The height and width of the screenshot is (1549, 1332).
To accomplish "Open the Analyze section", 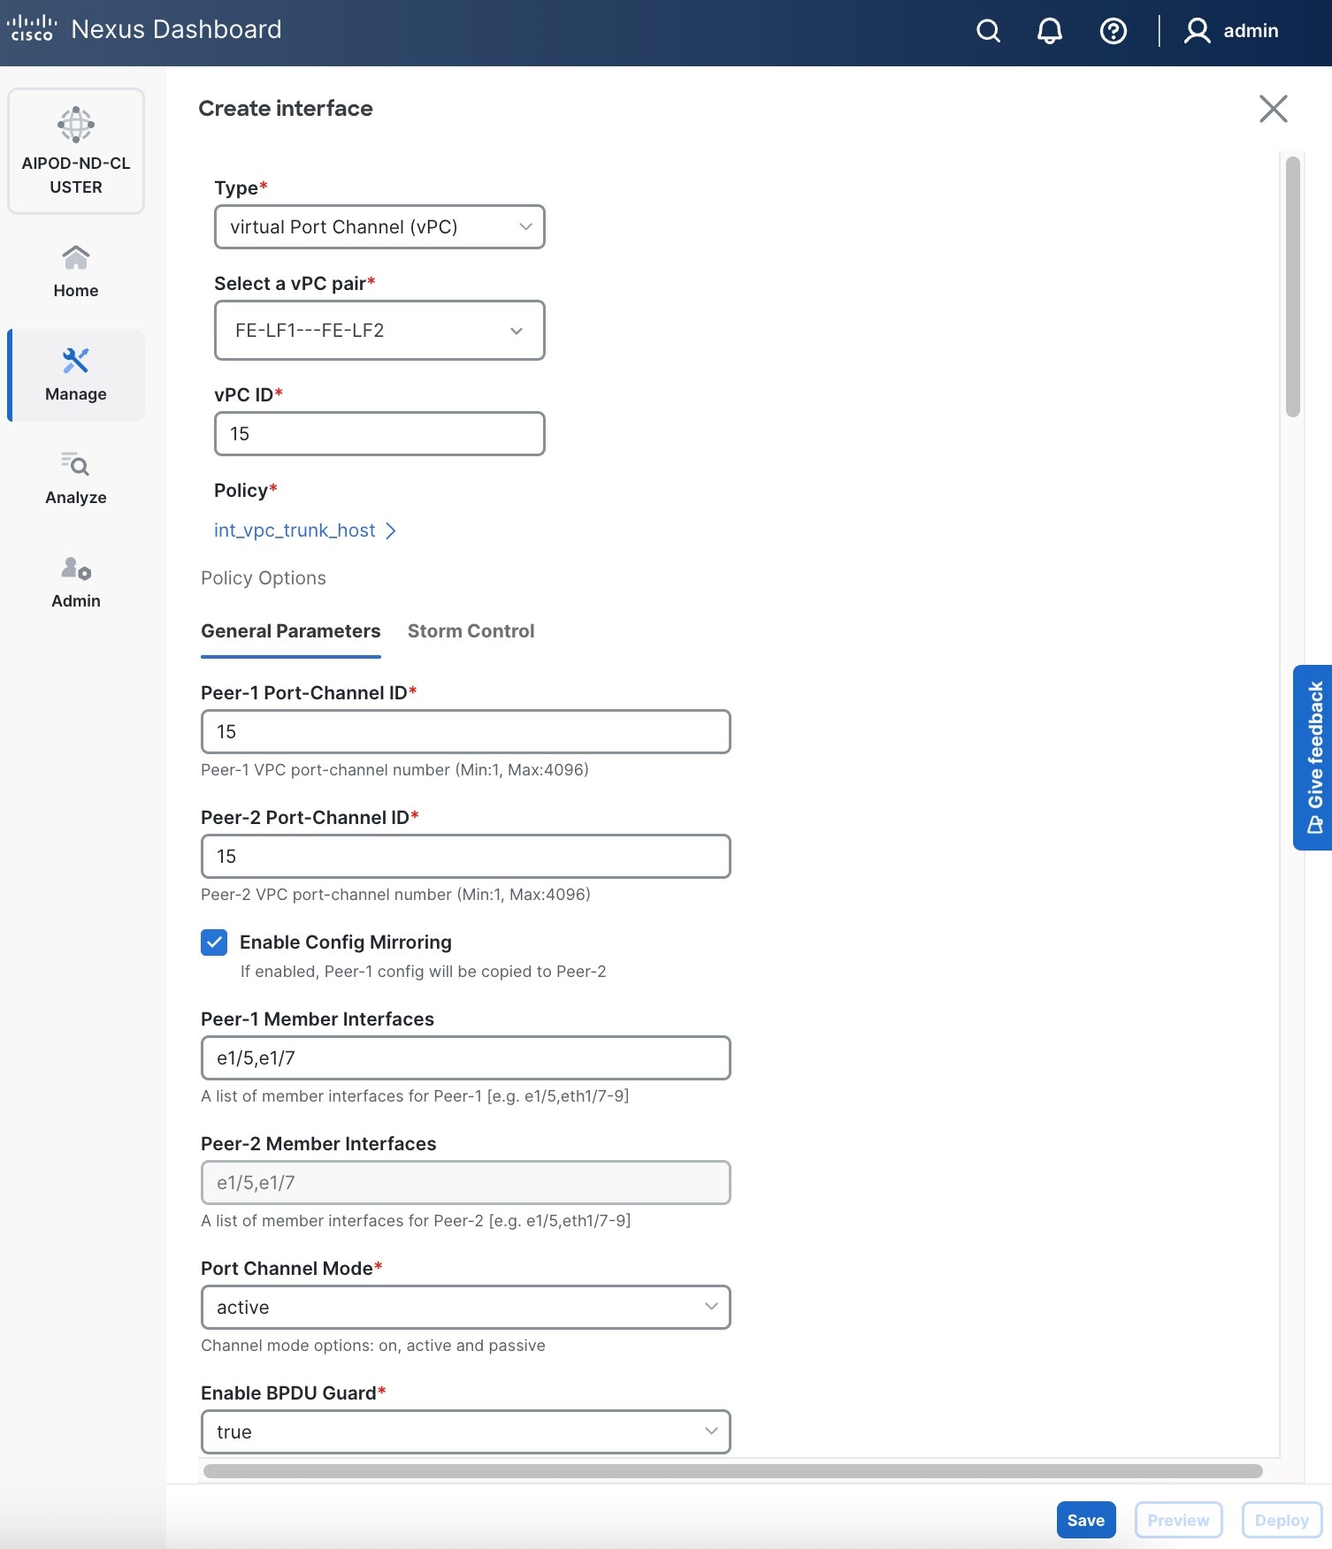I will pyautogui.click(x=76, y=478).
